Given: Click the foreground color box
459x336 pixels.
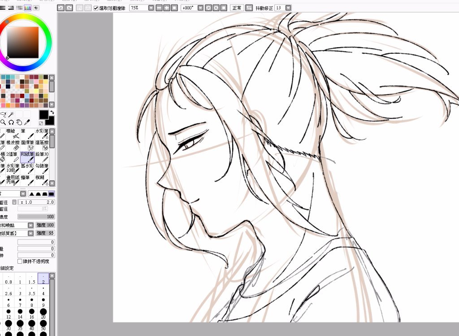Looking at the screenshot, I should (x=43, y=114).
